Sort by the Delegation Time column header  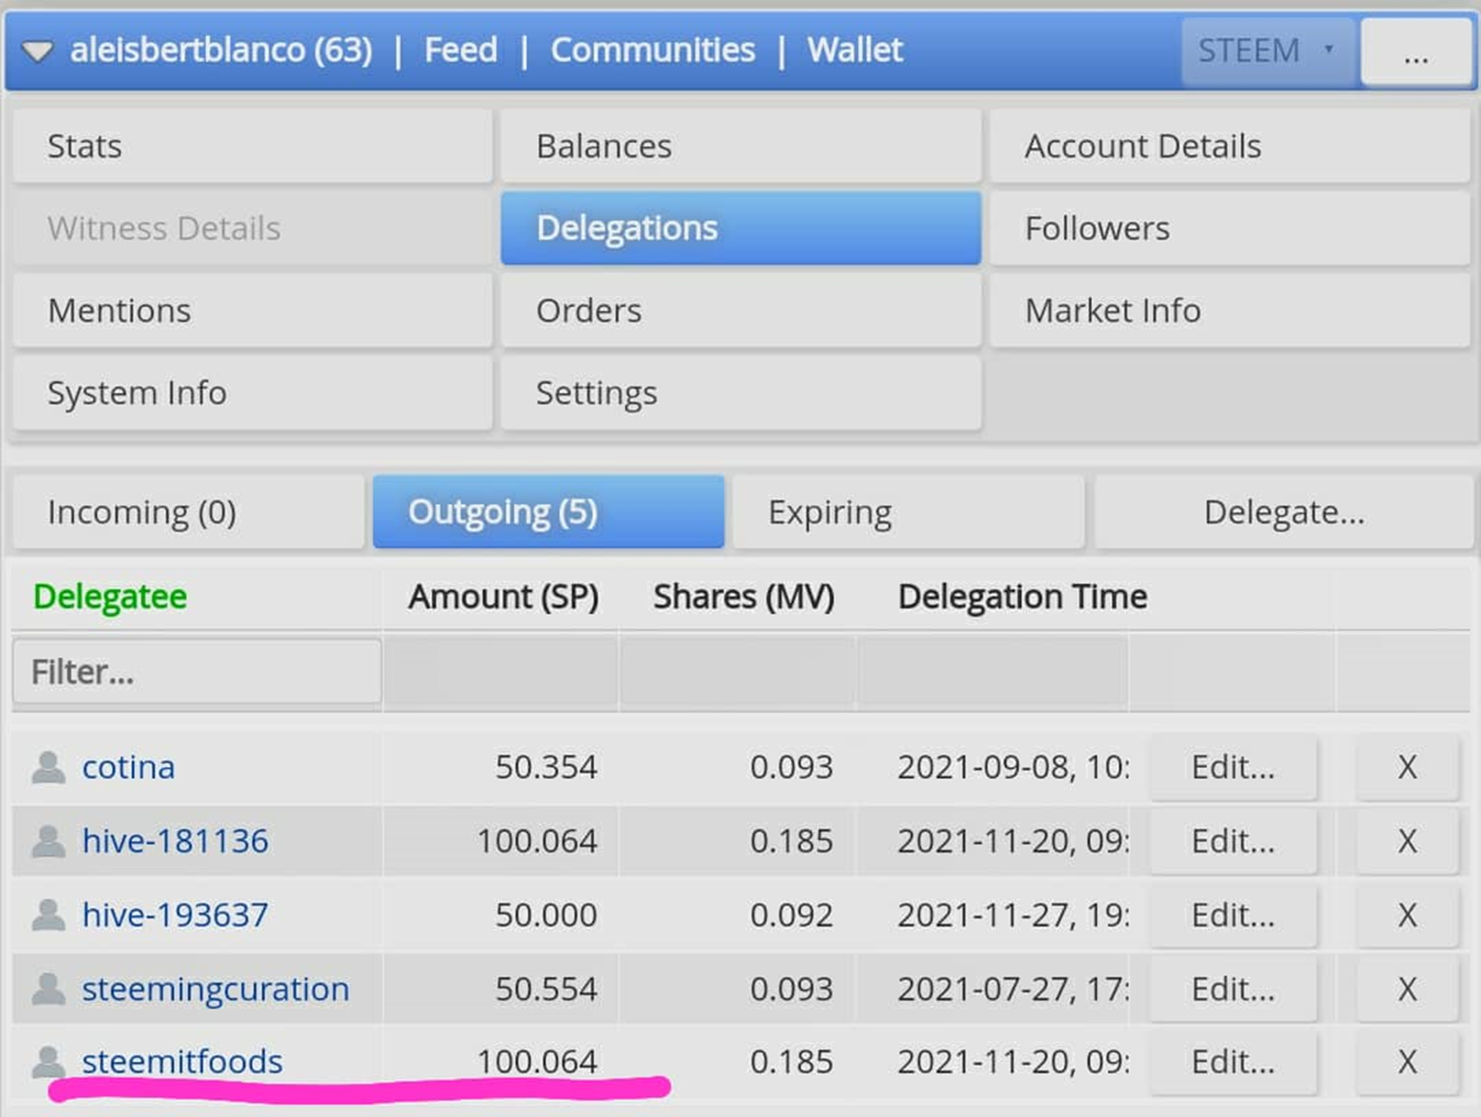(1023, 597)
